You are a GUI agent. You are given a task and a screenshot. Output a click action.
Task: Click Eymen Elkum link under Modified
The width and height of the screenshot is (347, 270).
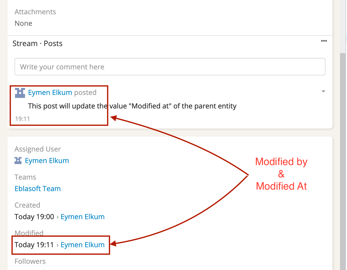coord(83,245)
